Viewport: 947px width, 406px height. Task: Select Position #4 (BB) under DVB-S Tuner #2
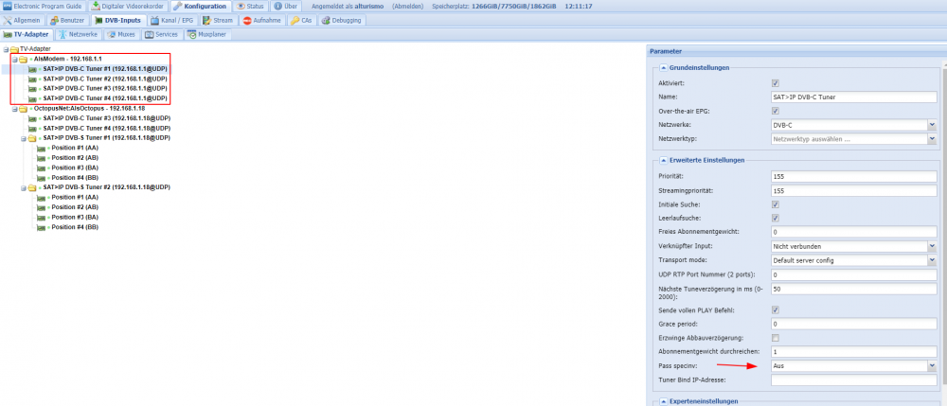coord(75,227)
